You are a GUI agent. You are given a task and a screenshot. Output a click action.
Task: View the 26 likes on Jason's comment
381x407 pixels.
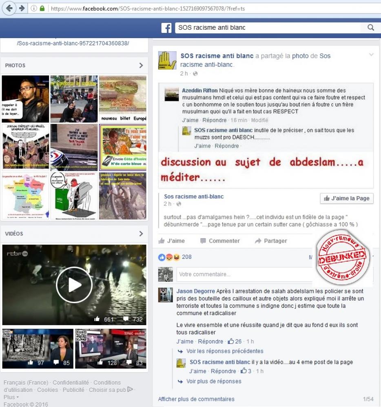point(235,341)
